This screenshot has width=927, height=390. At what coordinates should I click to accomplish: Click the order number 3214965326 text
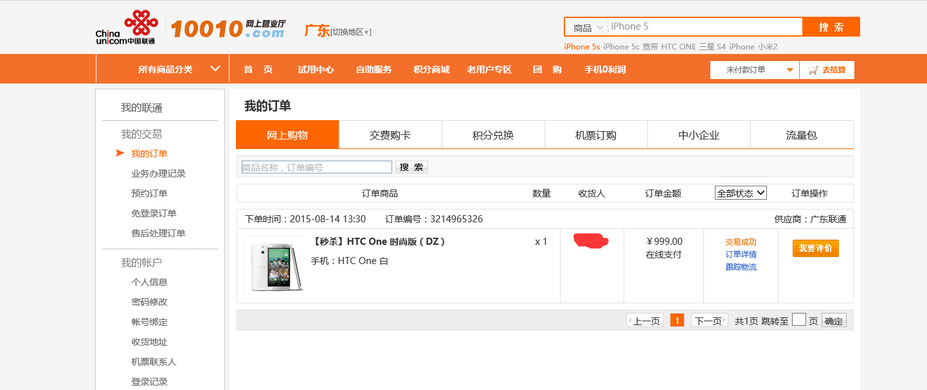456,219
